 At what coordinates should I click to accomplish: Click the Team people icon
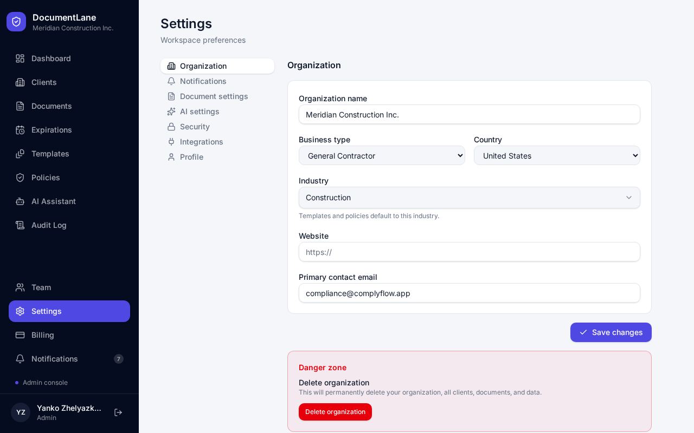click(x=20, y=287)
